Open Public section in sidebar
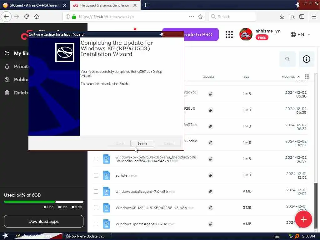This screenshot has height=240, width=320. [x=16, y=79]
